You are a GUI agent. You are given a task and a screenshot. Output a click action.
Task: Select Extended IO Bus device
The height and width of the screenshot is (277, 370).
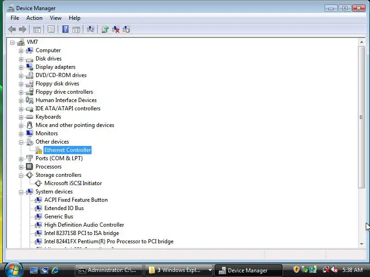point(64,208)
